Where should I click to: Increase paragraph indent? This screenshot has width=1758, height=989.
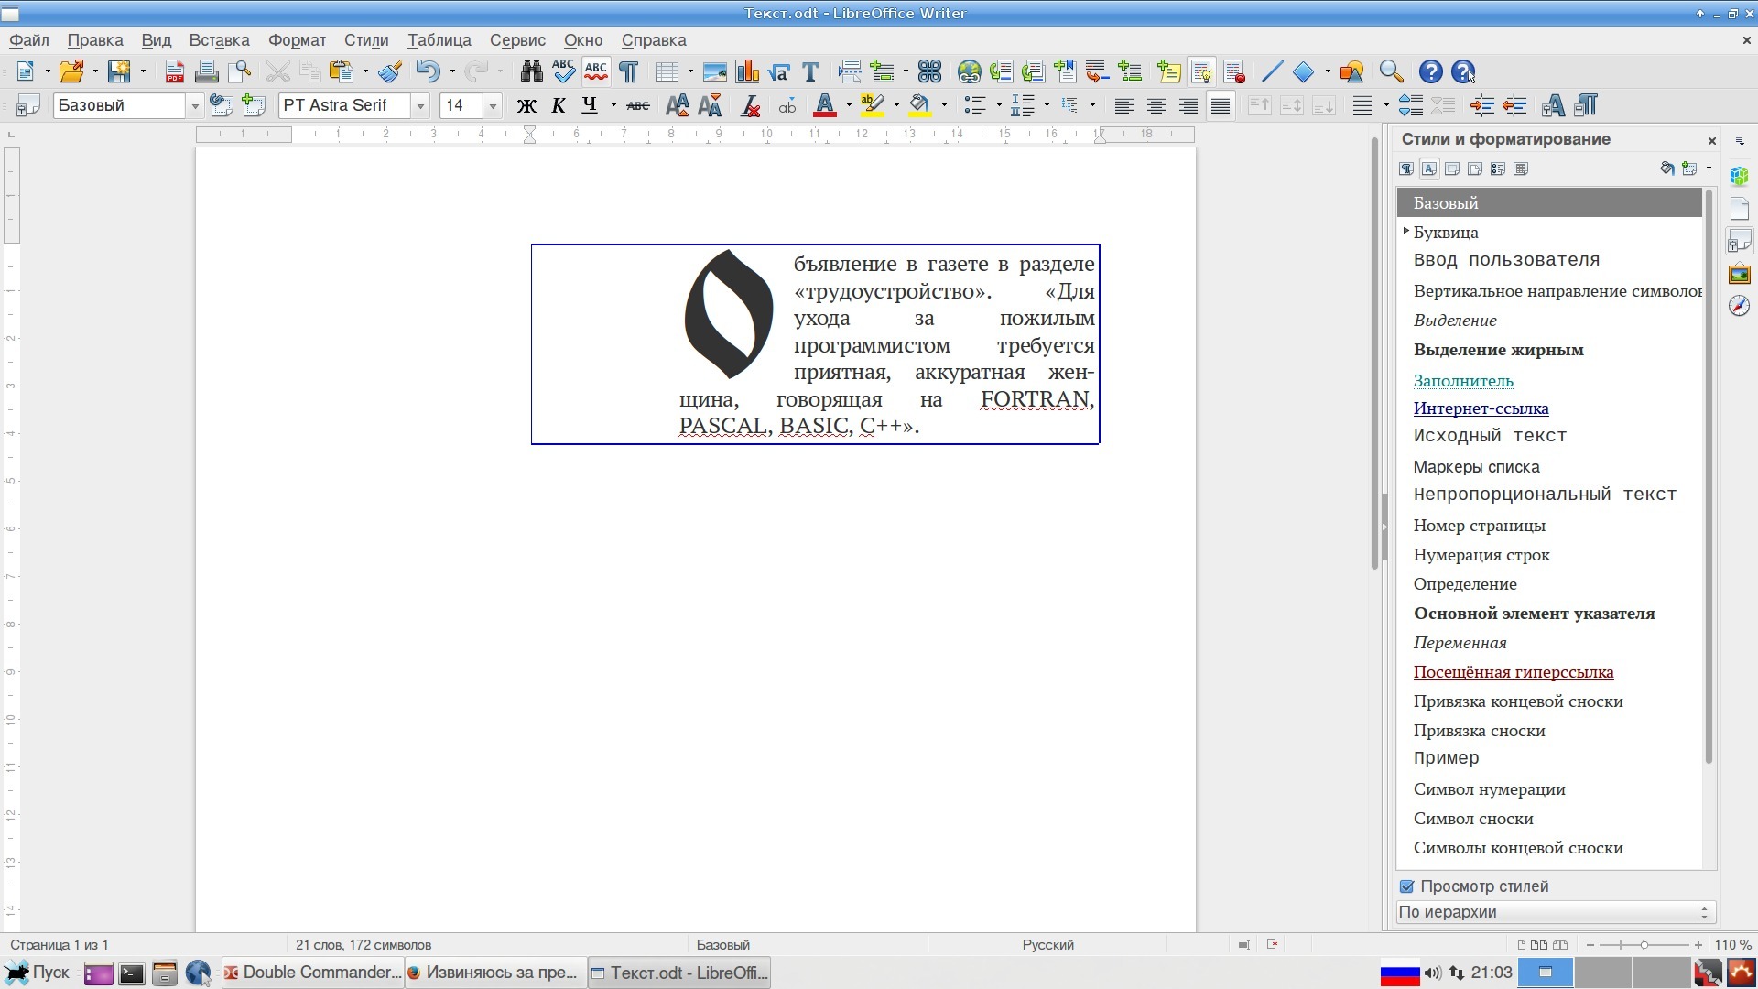[1481, 105]
